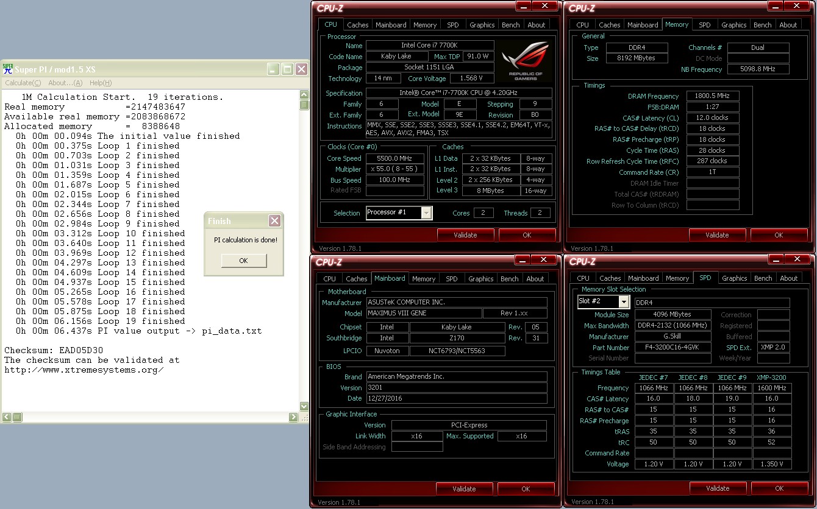Click the Name field Intel Core i7 7700K
The height and width of the screenshot is (509, 817).
(430, 46)
